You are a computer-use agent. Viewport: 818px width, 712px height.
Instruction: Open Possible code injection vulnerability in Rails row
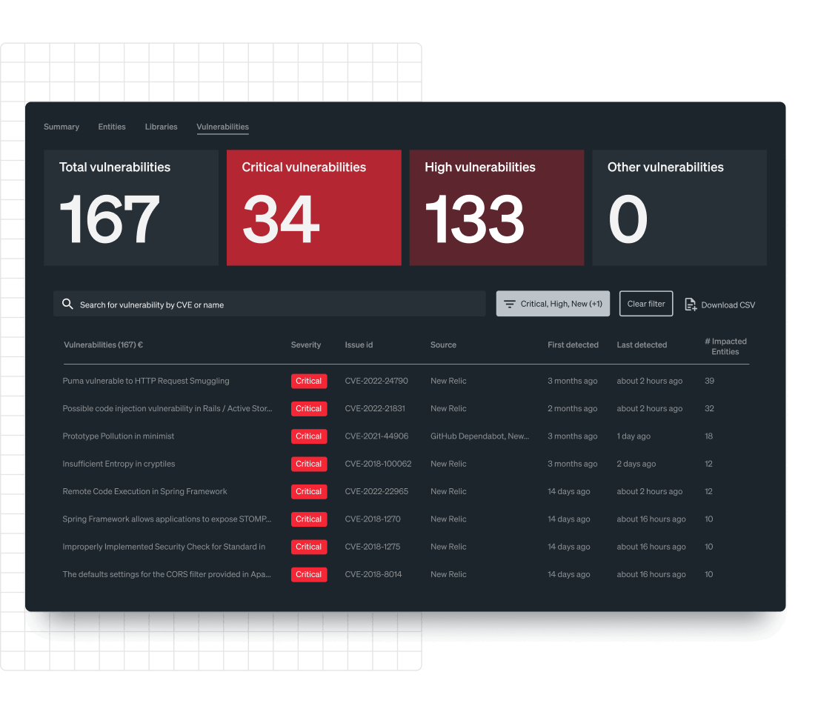167,408
